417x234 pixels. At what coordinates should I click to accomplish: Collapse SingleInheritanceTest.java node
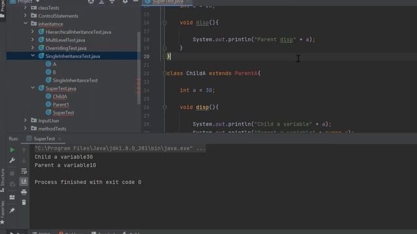tap(33, 56)
